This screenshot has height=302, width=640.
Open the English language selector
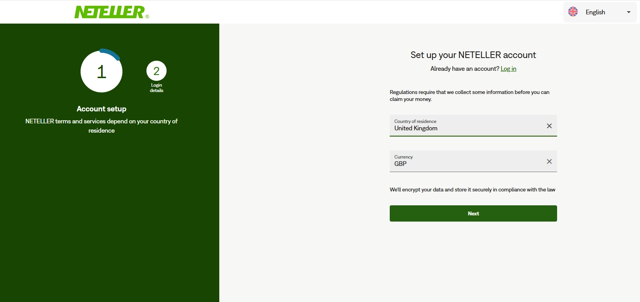[595, 12]
